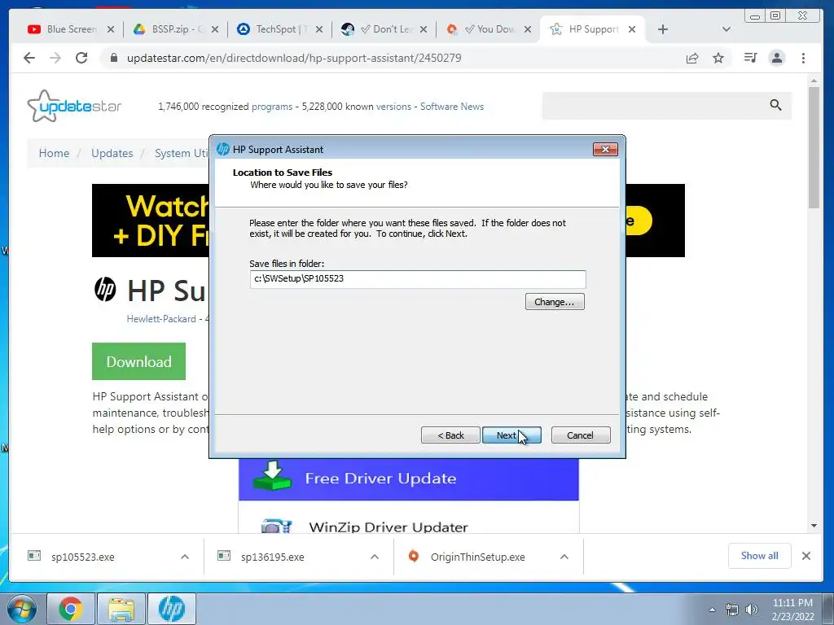Open the OriginThinSetup.exe download

click(477, 557)
